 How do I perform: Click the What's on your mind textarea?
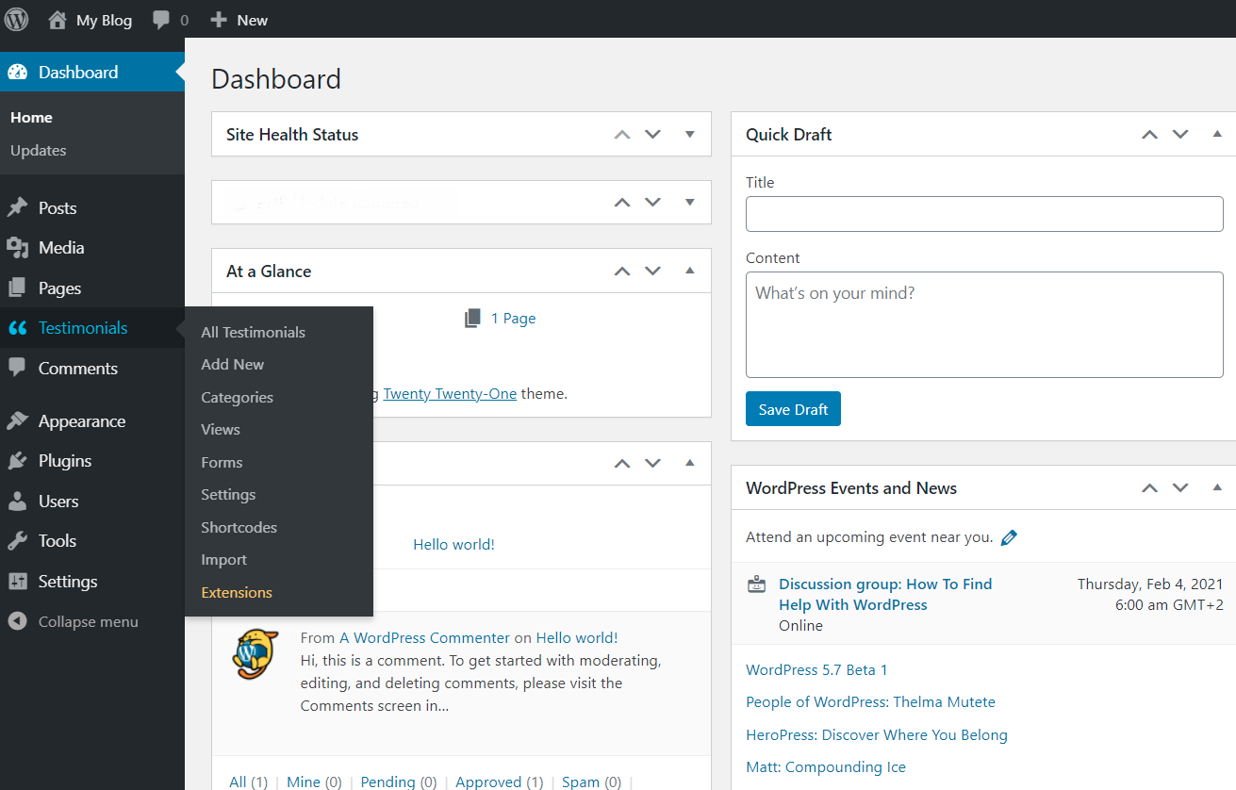[984, 325]
